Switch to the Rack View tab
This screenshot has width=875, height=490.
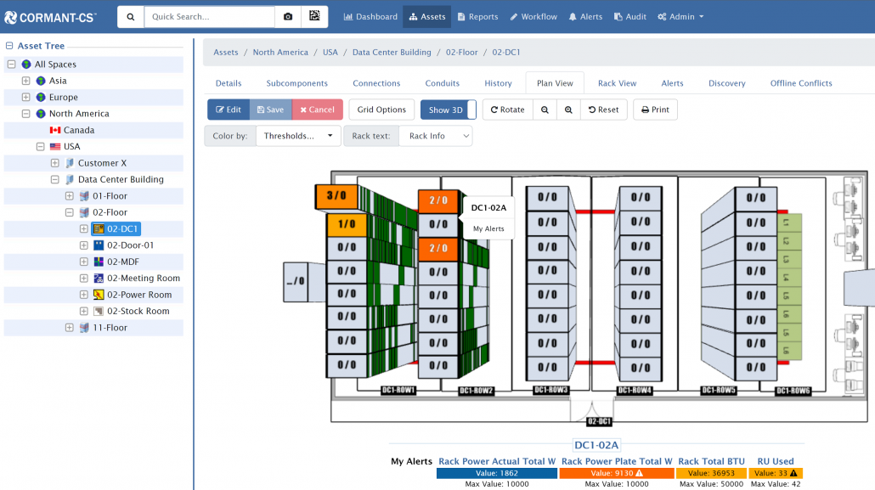coord(617,83)
